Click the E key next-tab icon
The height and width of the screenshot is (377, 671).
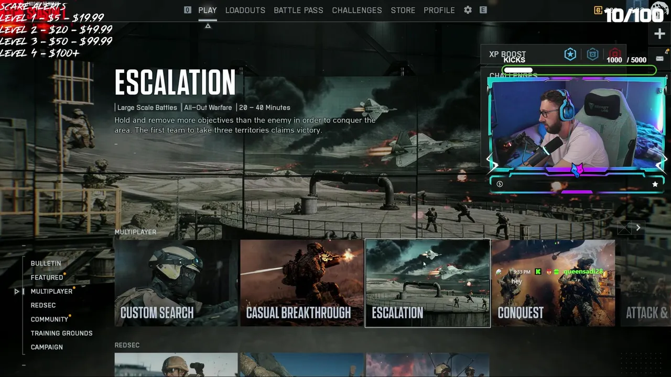(483, 10)
